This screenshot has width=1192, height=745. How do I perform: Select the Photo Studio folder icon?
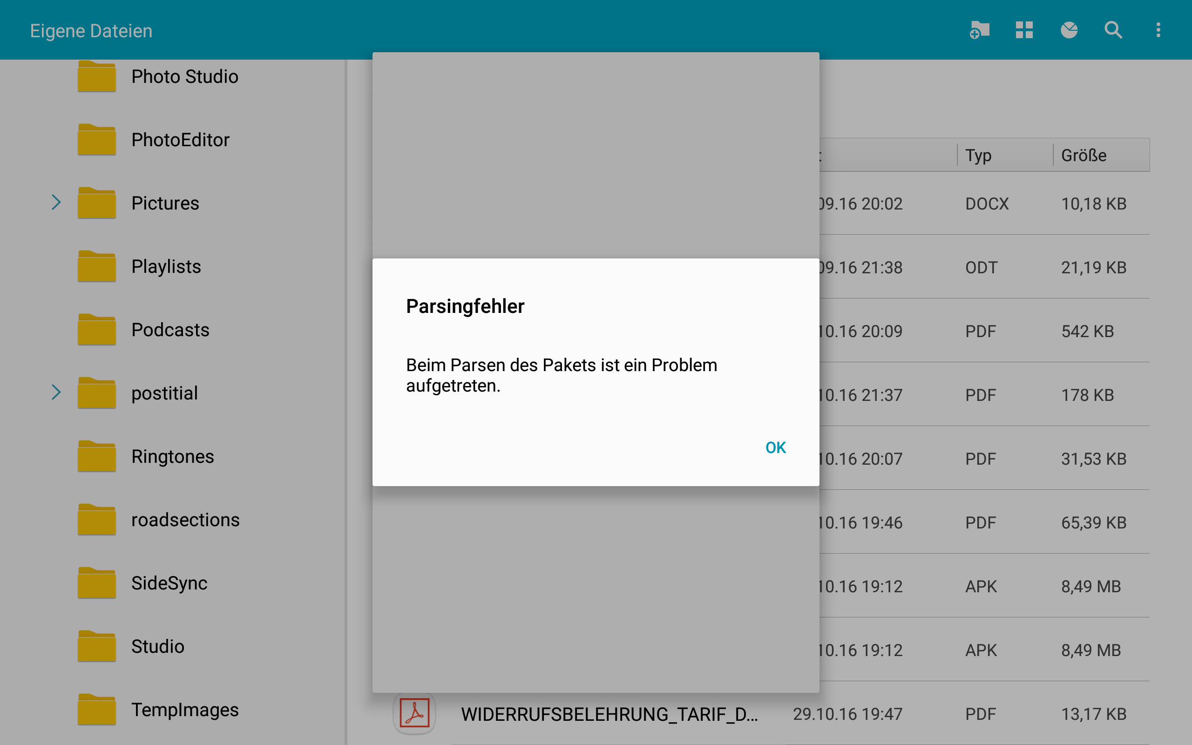[x=96, y=77]
